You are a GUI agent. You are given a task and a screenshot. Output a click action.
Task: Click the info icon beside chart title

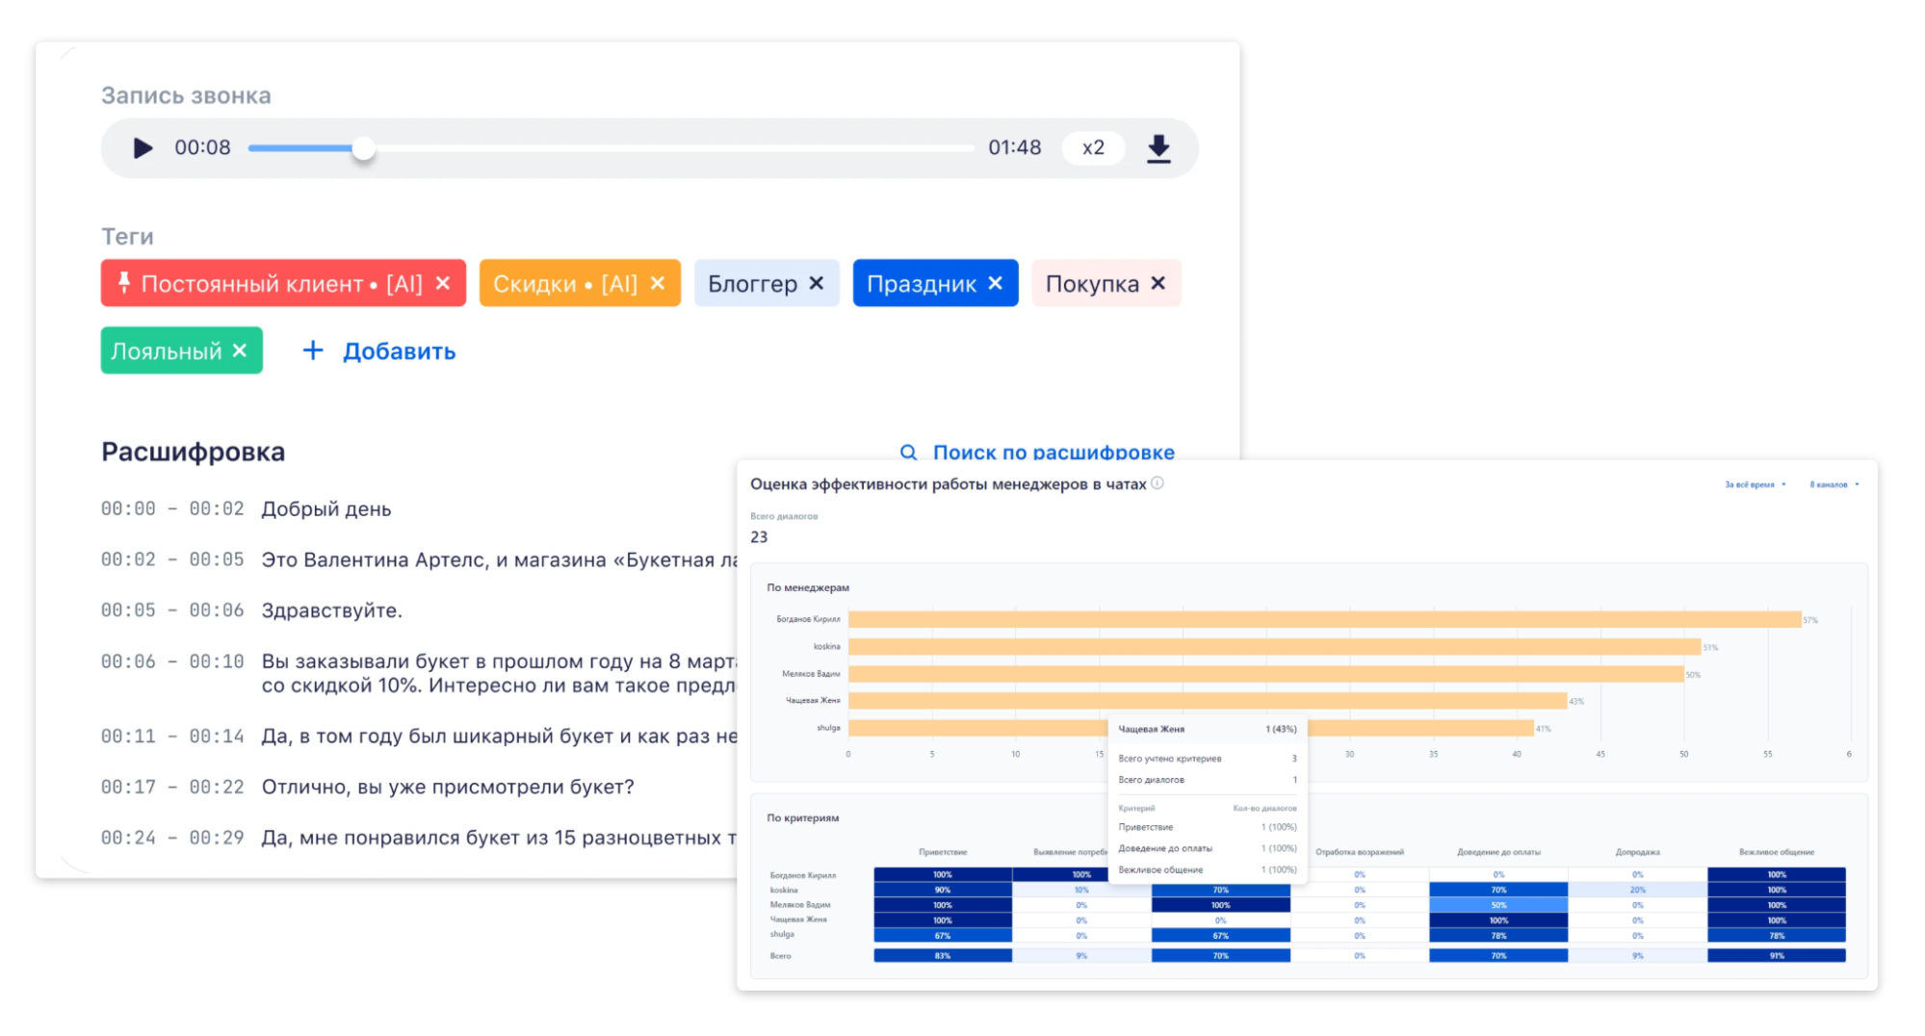[x=1158, y=483]
